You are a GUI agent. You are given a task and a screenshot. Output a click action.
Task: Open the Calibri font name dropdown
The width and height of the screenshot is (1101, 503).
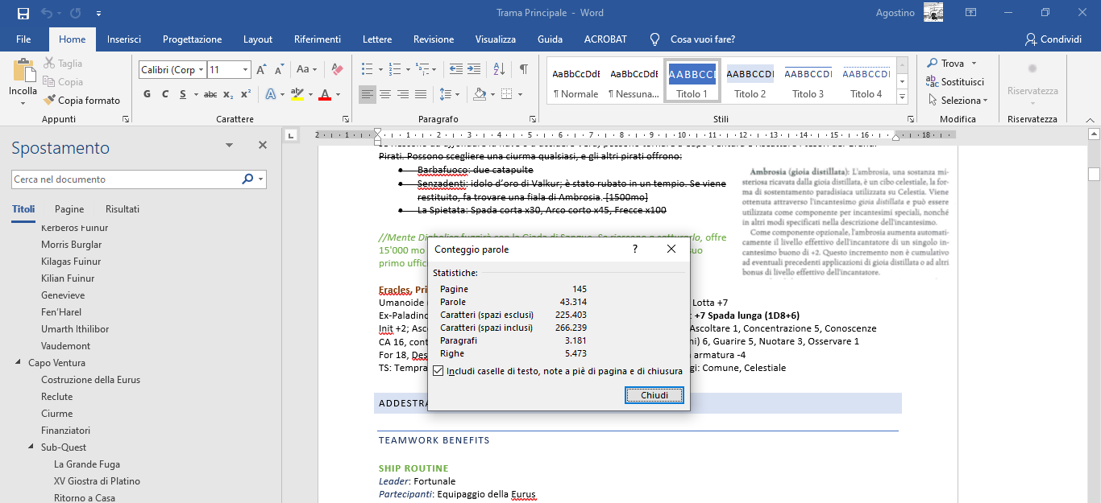(202, 70)
